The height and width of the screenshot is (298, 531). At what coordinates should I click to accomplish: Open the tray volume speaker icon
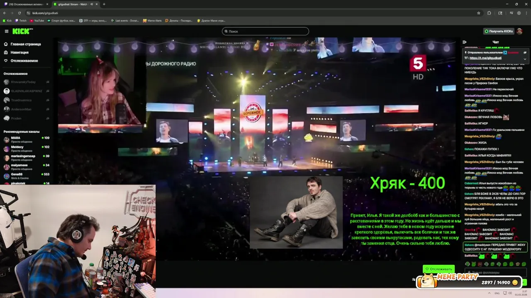click(510, 293)
